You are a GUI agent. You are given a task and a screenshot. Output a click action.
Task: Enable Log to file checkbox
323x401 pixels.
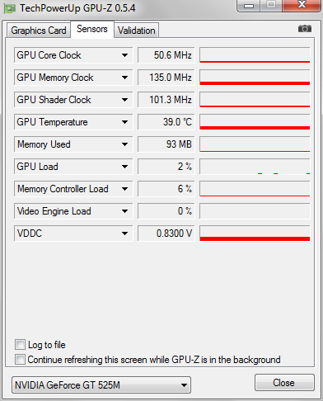tap(20, 345)
